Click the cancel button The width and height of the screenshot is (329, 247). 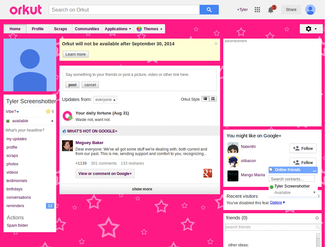click(x=90, y=85)
